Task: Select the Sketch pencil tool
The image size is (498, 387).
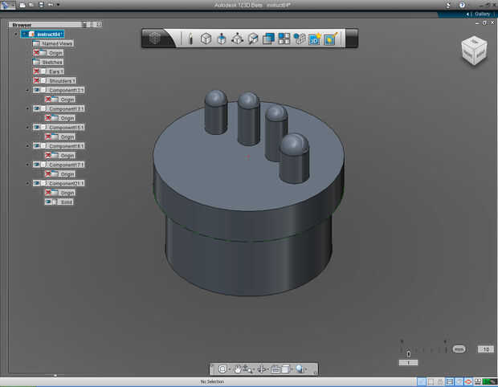Action: tap(190, 39)
